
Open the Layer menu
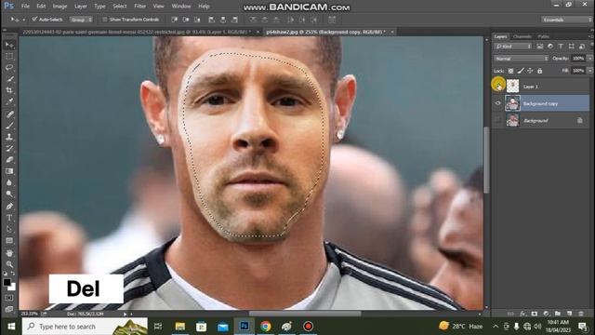pyautogui.click(x=81, y=7)
